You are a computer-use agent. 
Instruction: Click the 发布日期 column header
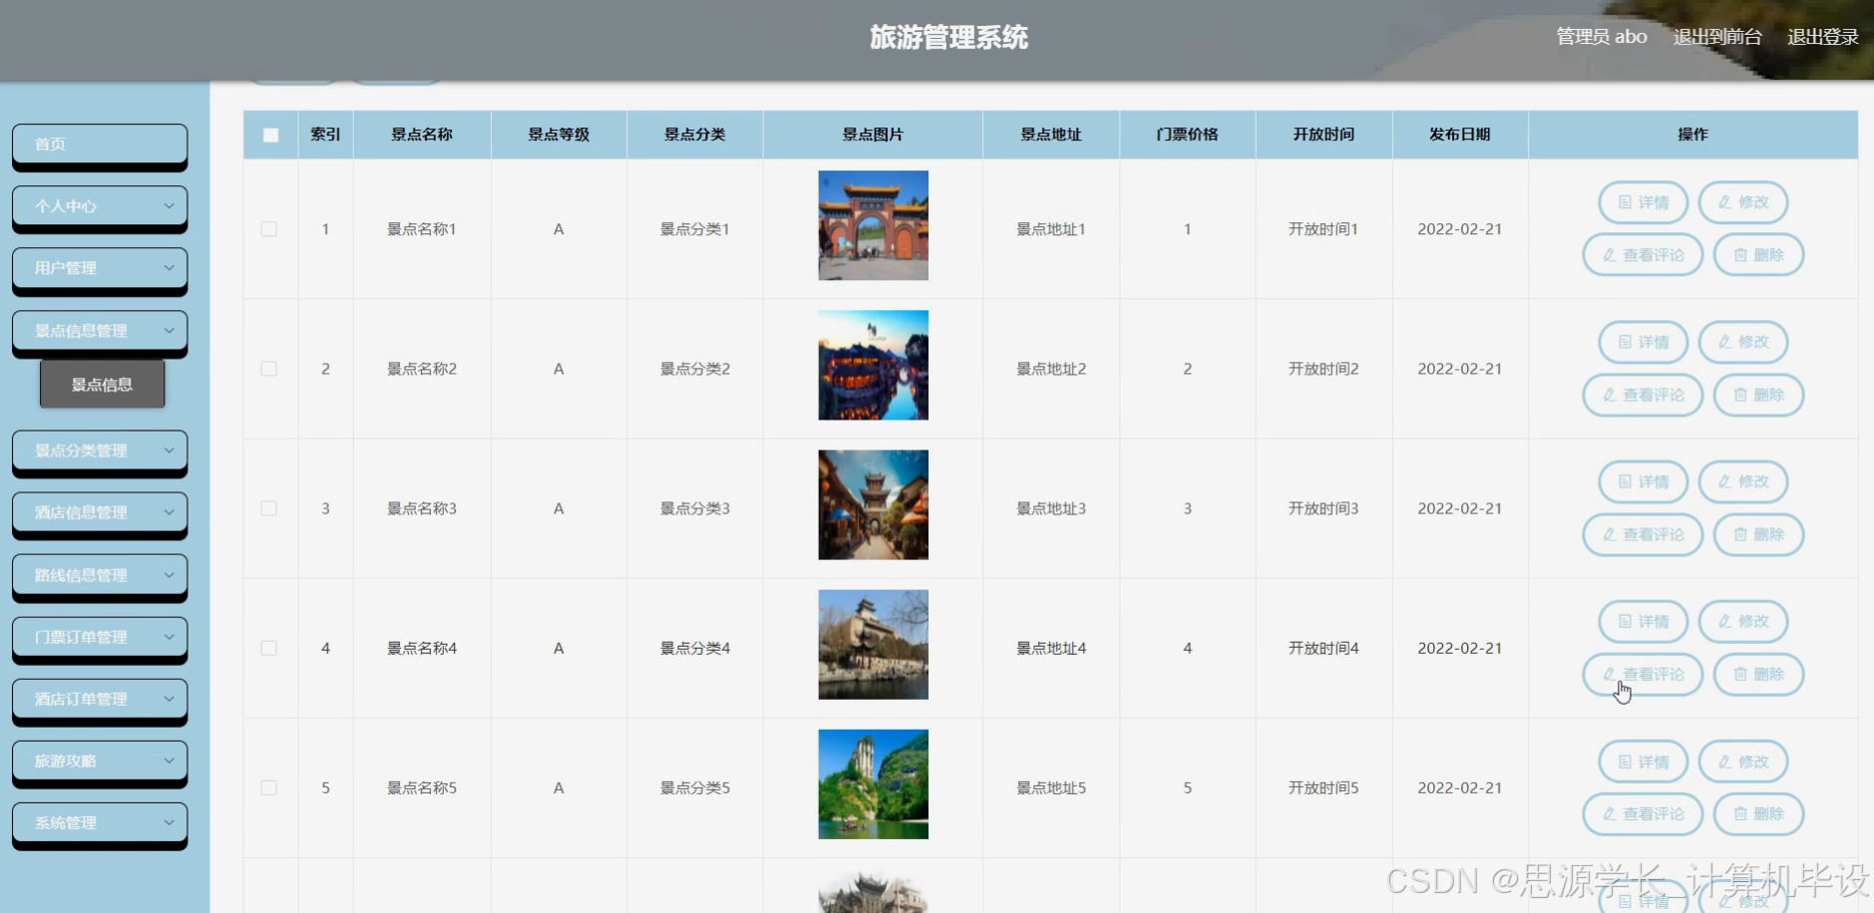pyautogui.click(x=1459, y=135)
